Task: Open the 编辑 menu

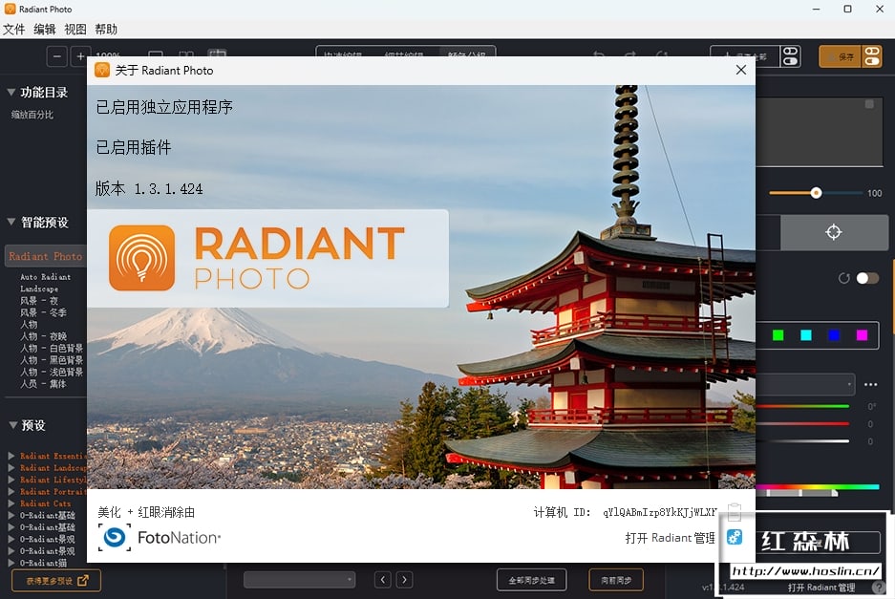Action: pyautogui.click(x=45, y=29)
